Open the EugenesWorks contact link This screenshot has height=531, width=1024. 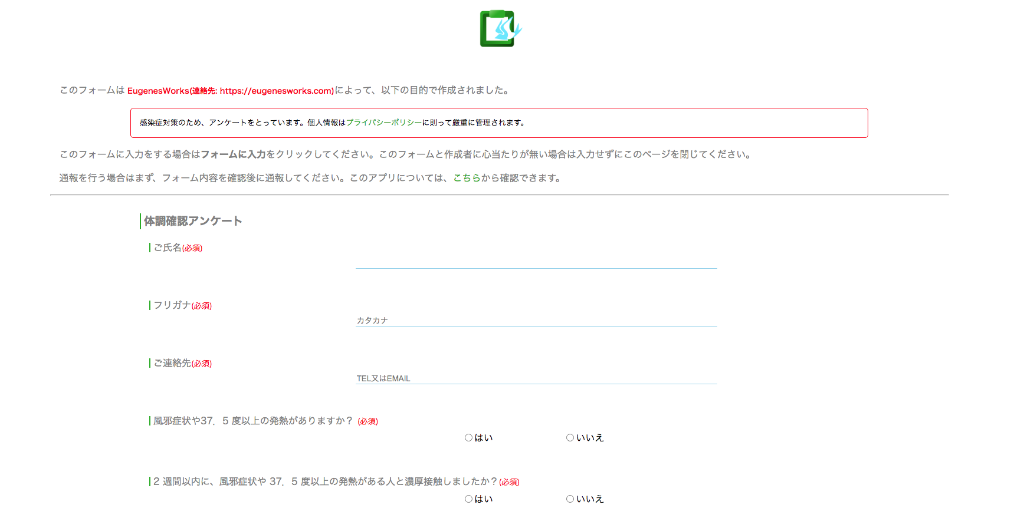point(231,91)
